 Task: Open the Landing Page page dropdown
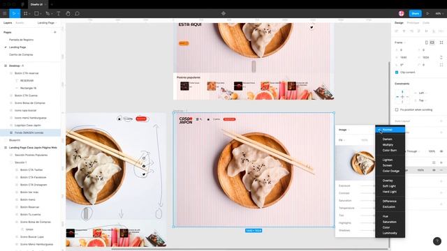[47, 23]
